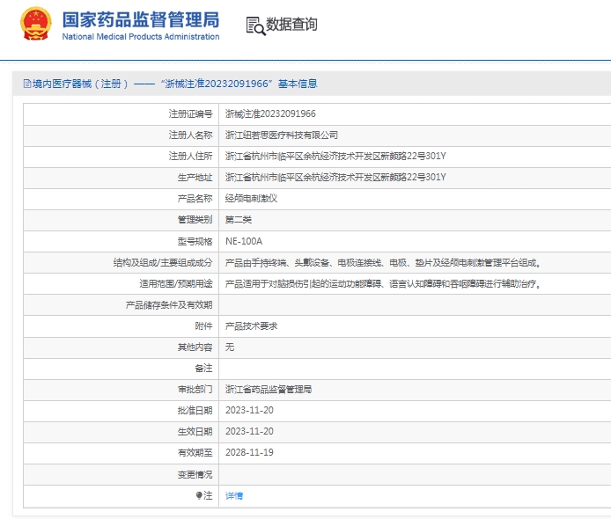Screen dimensions: 611x519
Task: Click the 注册证编号 label
Action: click(x=190, y=113)
